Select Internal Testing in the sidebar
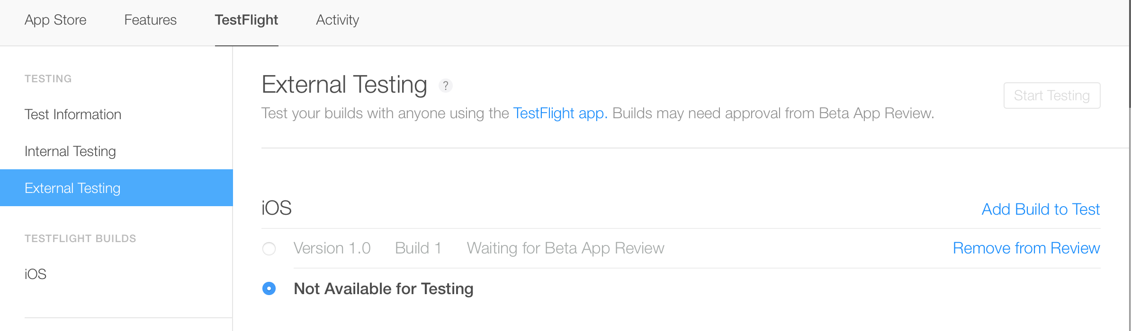 70,151
